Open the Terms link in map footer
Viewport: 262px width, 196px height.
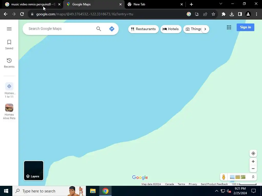(181, 184)
